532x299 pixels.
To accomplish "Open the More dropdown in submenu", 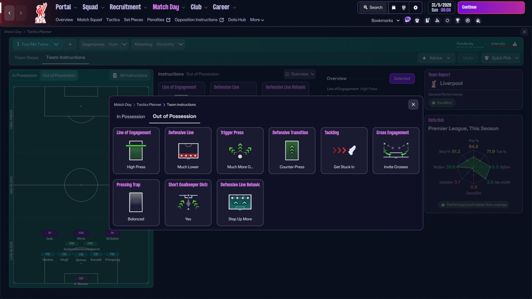I will click(257, 20).
